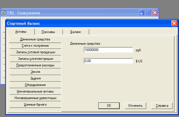Image resolution: width=179 pixels, height=117 pixels.
Task: Click the rubles amount field with 16000000
Action: pos(108,50)
